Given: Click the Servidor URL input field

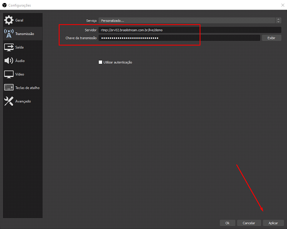Looking at the screenshot, I should (190, 30).
